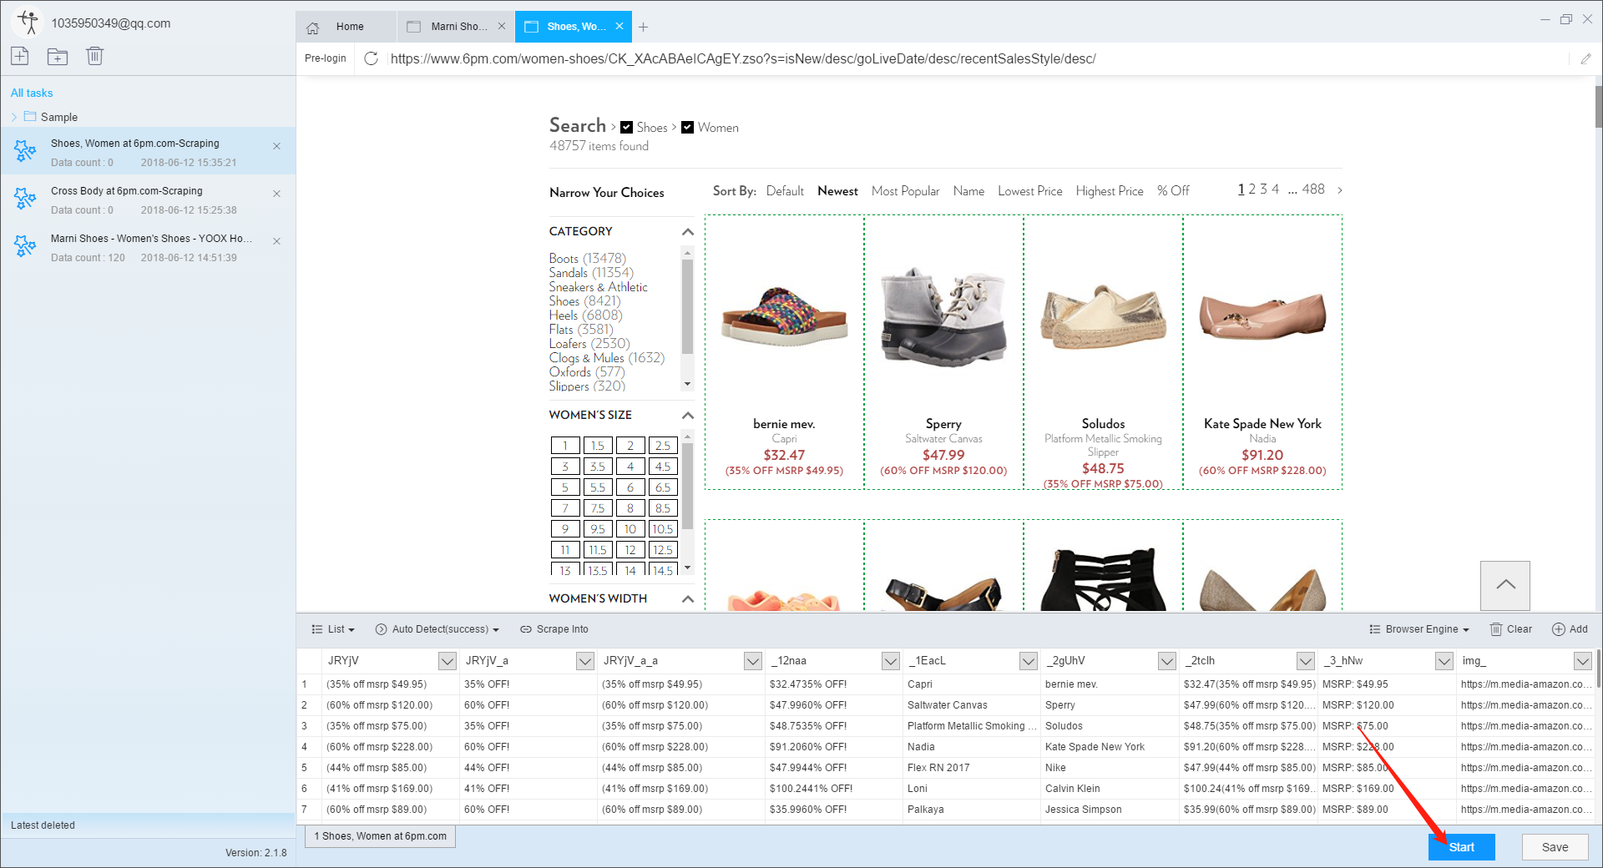Screen dimensions: 1603x868
Task: Click the back-to-top arrow button
Action: 1505,585
